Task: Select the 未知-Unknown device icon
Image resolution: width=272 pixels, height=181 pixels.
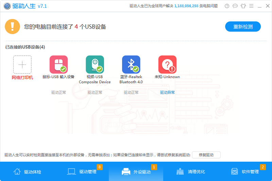Action: pos(167,65)
